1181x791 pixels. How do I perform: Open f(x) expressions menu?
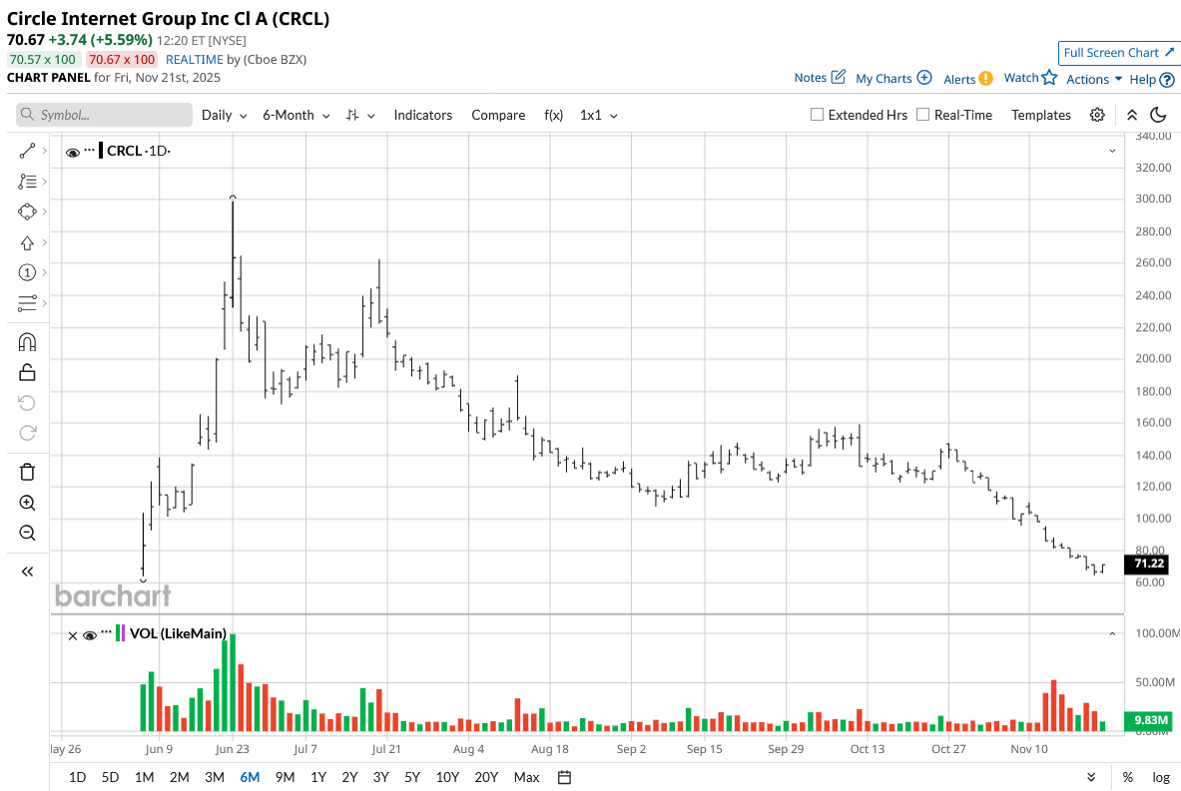[554, 115]
